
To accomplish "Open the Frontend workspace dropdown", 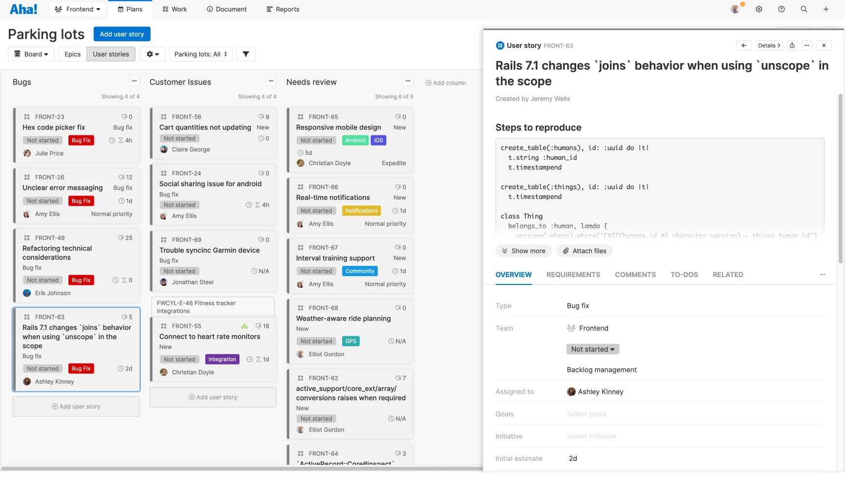I will (77, 9).
